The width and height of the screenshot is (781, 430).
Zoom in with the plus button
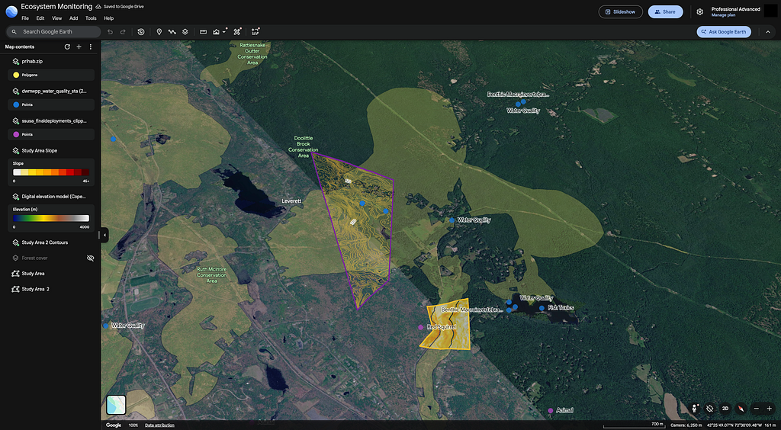tap(770, 409)
